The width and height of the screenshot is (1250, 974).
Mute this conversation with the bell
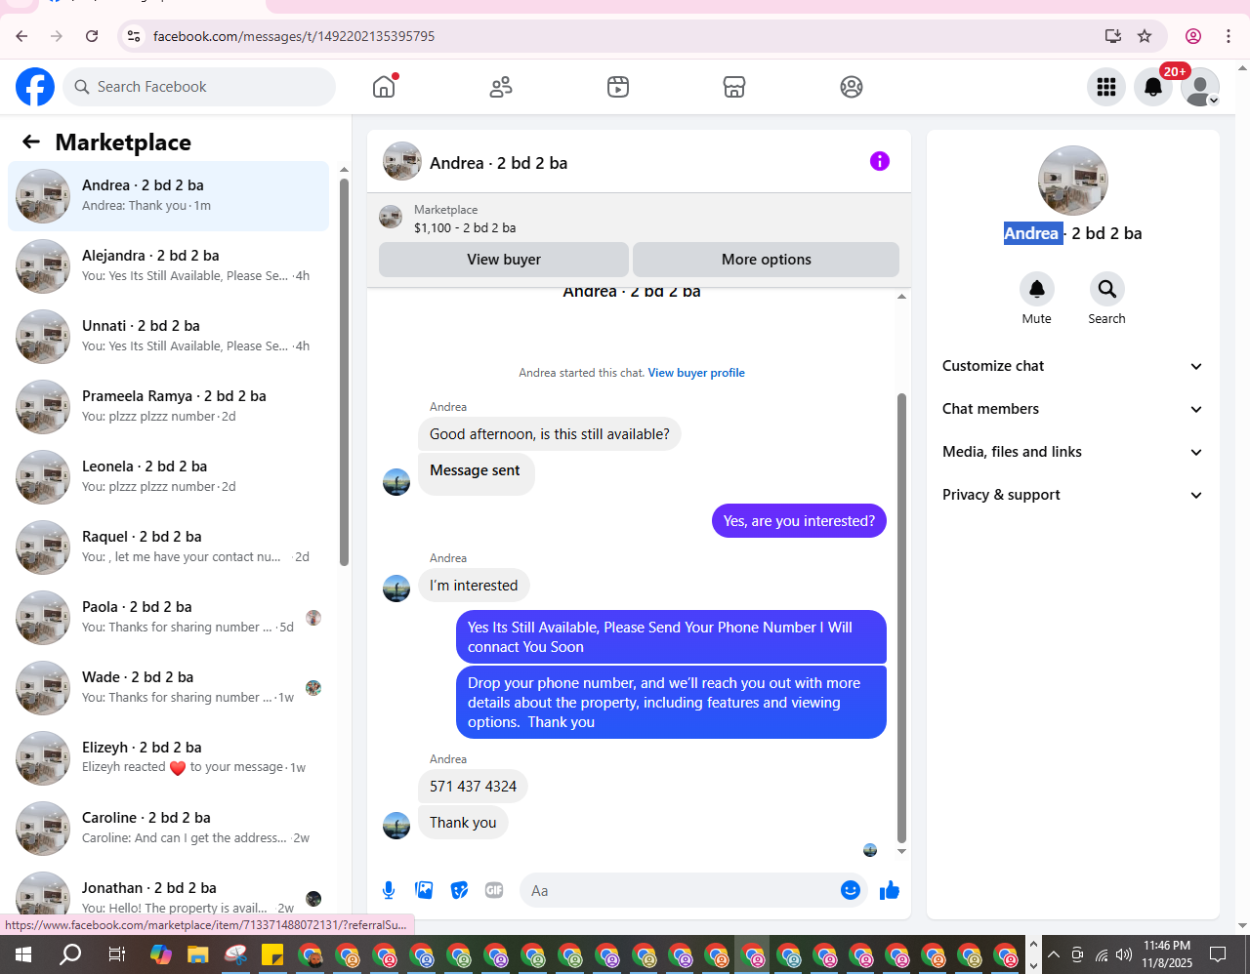coord(1037,289)
